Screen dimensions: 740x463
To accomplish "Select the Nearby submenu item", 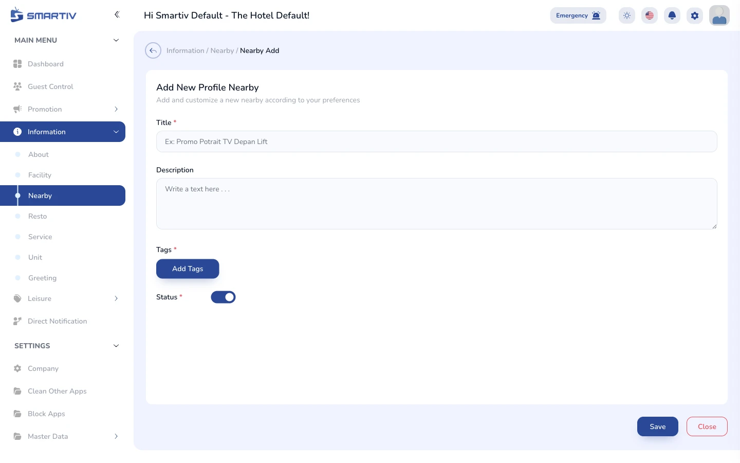I will coord(63,195).
